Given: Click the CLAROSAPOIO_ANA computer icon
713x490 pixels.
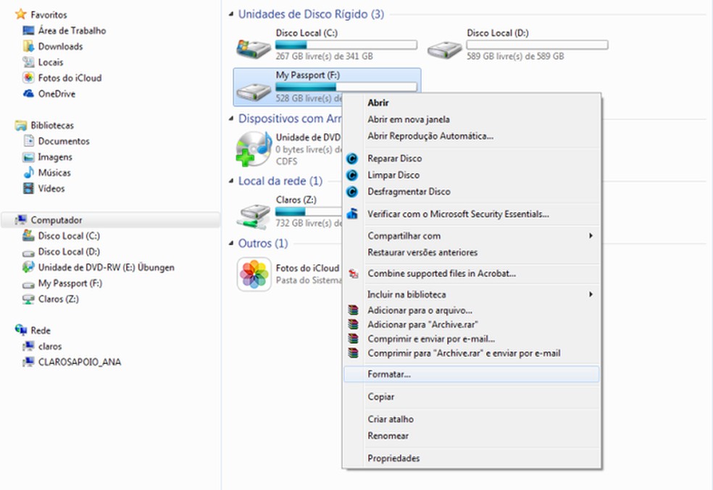Looking at the screenshot, I should tap(28, 362).
